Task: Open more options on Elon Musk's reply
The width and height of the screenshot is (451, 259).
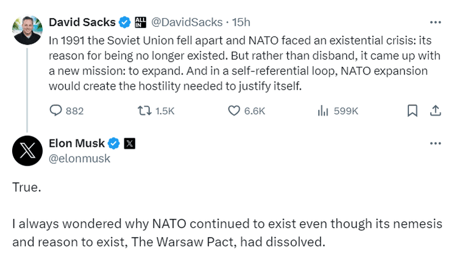Action: (x=435, y=144)
